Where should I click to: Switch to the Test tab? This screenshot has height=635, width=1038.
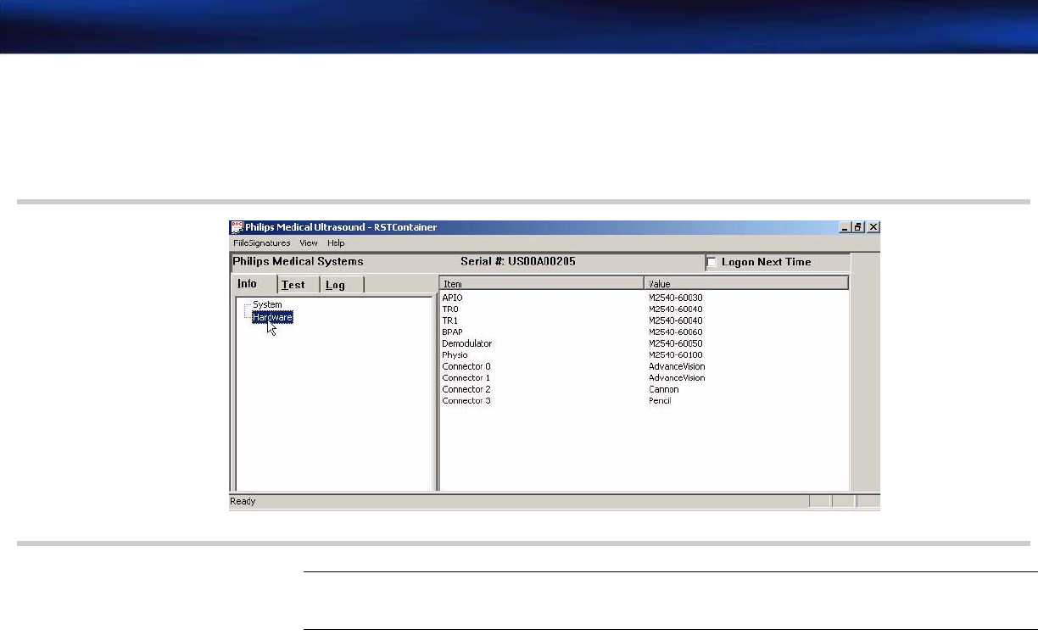tap(299, 285)
